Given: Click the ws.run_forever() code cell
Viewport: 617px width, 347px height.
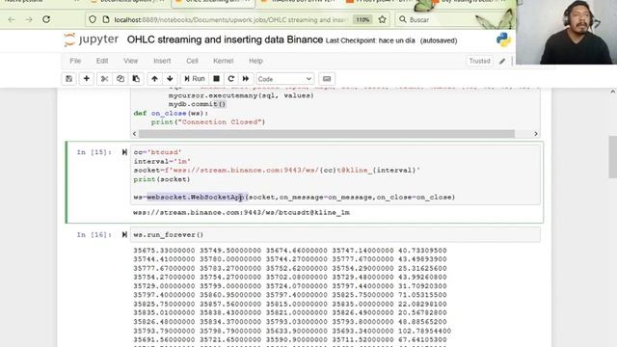Looking at the screenshot, I should pos(335,235).
